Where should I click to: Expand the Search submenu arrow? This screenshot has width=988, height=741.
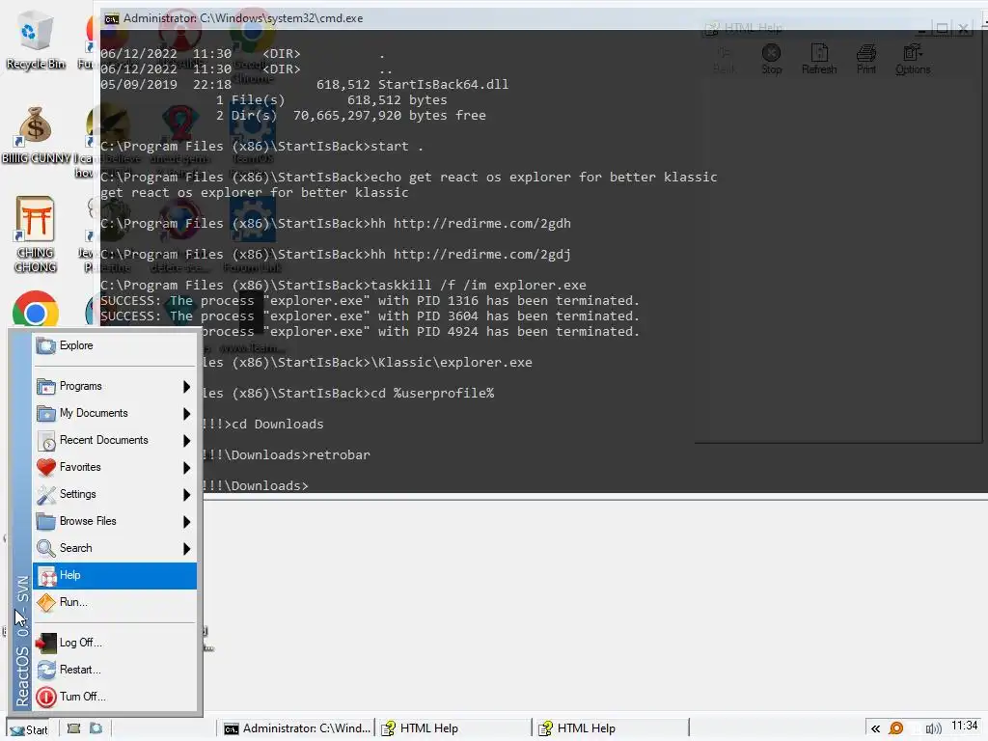(186, 549)
